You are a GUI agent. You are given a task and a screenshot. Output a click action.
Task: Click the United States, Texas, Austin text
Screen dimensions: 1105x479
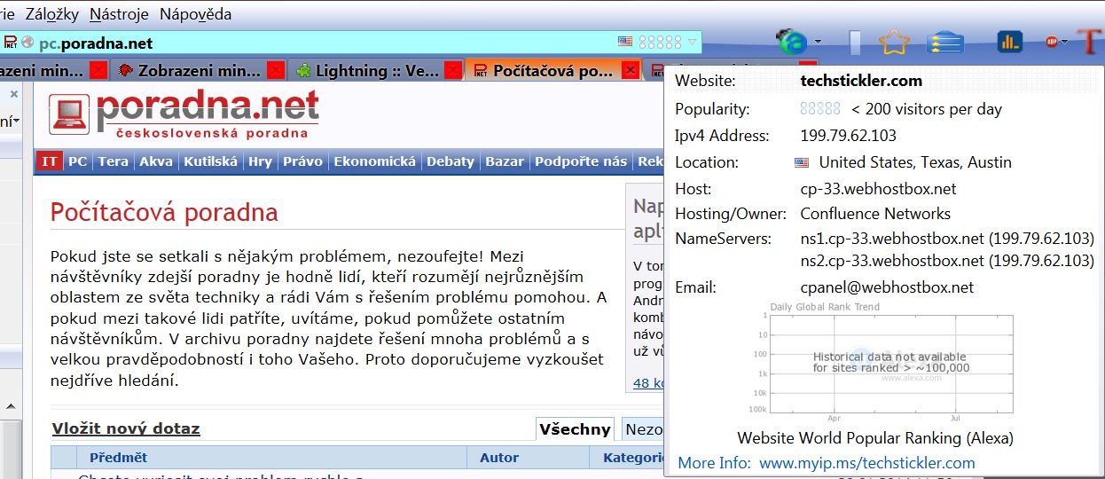click(x=915, y=162)
